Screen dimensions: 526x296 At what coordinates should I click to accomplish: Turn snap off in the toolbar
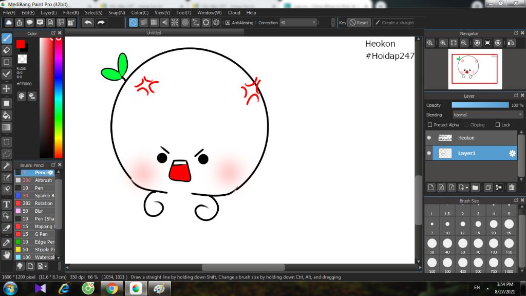point(133,23)
